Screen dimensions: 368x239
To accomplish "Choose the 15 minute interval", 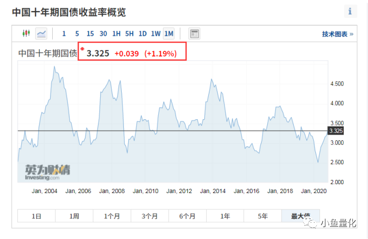I will [90, 34].
